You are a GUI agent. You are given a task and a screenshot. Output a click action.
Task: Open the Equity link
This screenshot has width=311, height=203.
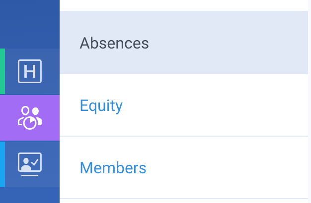[101, 106]
